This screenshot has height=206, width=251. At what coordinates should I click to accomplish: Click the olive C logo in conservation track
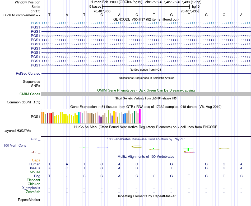click(137, 147)
